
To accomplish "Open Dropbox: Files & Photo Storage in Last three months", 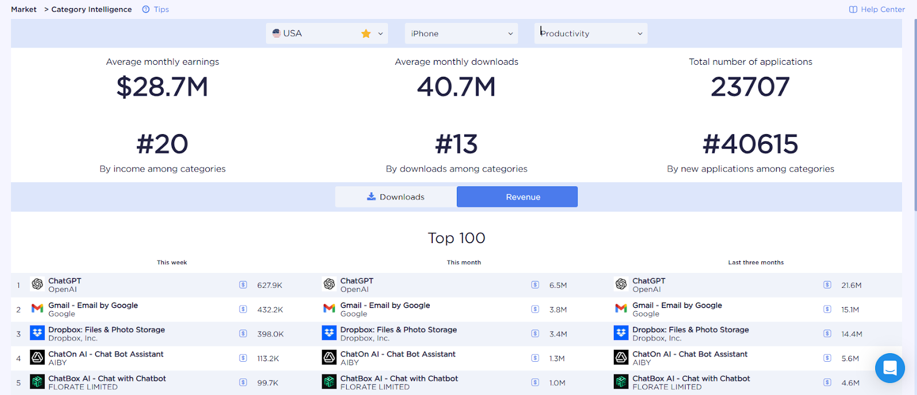I will (x=691, y=330).
